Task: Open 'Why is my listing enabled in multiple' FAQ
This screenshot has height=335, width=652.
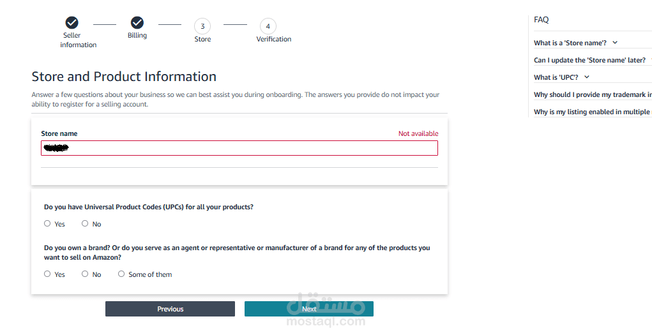Action: [592, 112]
